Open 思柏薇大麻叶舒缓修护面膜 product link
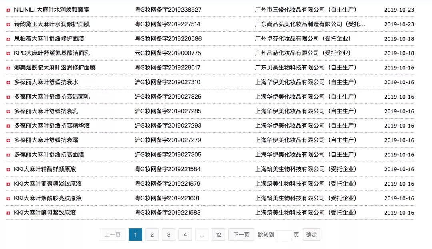The image size is (432, 249). tap(49, 39)
